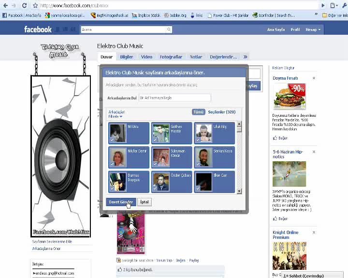Deselect friend İlker Can

215,181
